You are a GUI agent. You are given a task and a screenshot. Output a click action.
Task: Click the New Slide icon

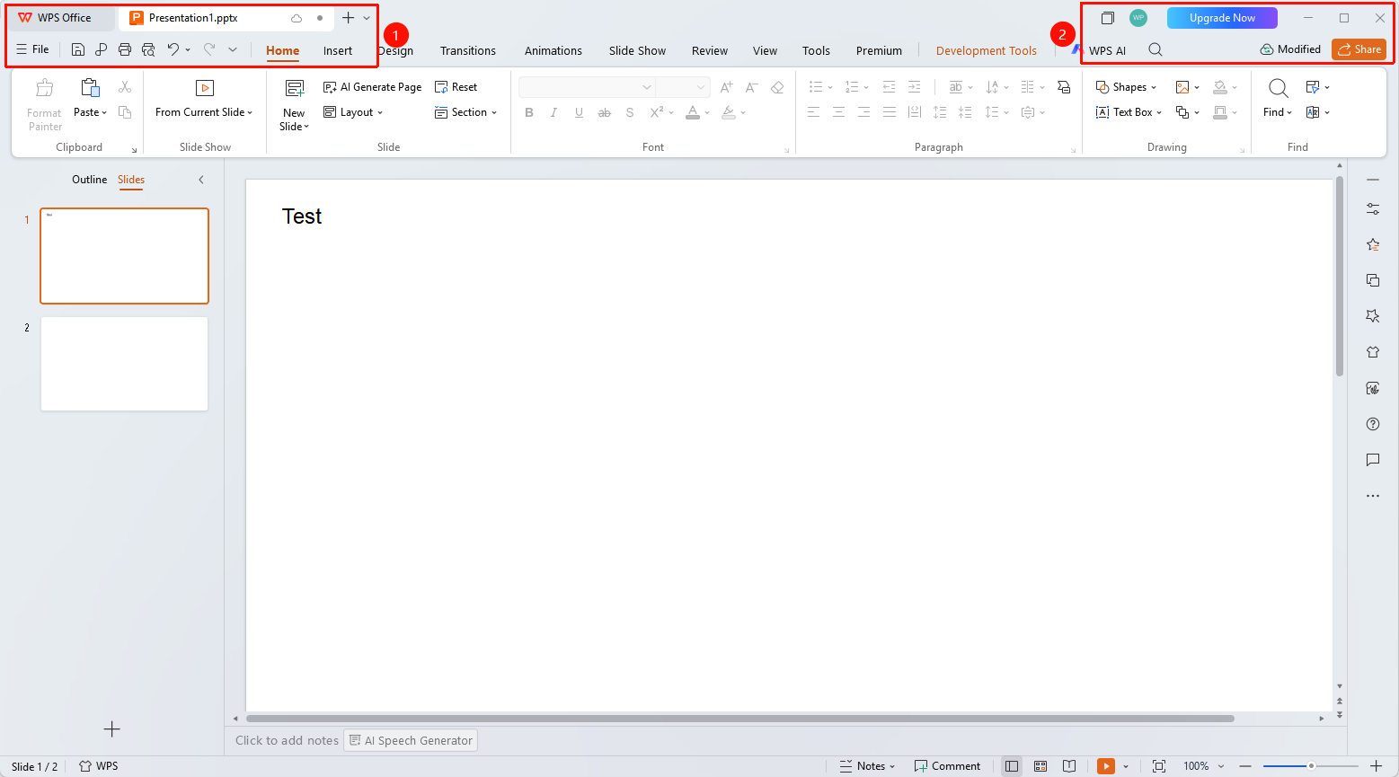tap(295, 88)
